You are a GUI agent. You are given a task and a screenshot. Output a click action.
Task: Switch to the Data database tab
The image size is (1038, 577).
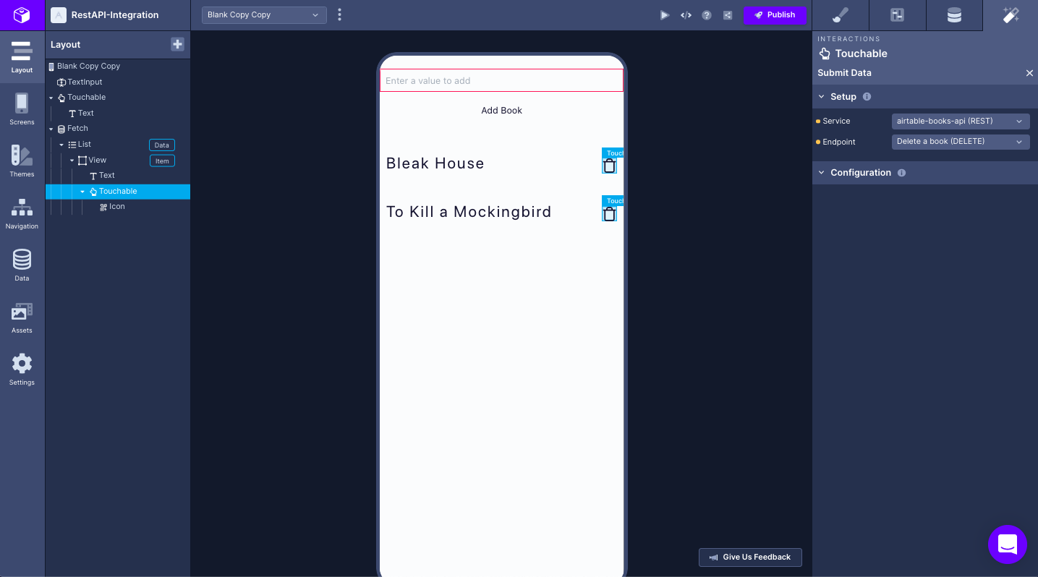[x=955, y=15]
